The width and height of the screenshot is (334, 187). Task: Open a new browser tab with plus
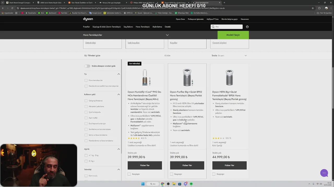[x=224, y=3]
